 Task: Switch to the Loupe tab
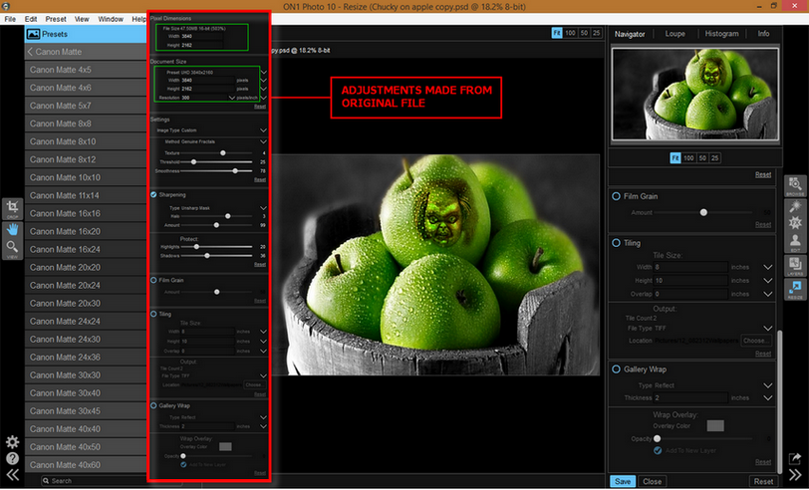pos(674,34)
